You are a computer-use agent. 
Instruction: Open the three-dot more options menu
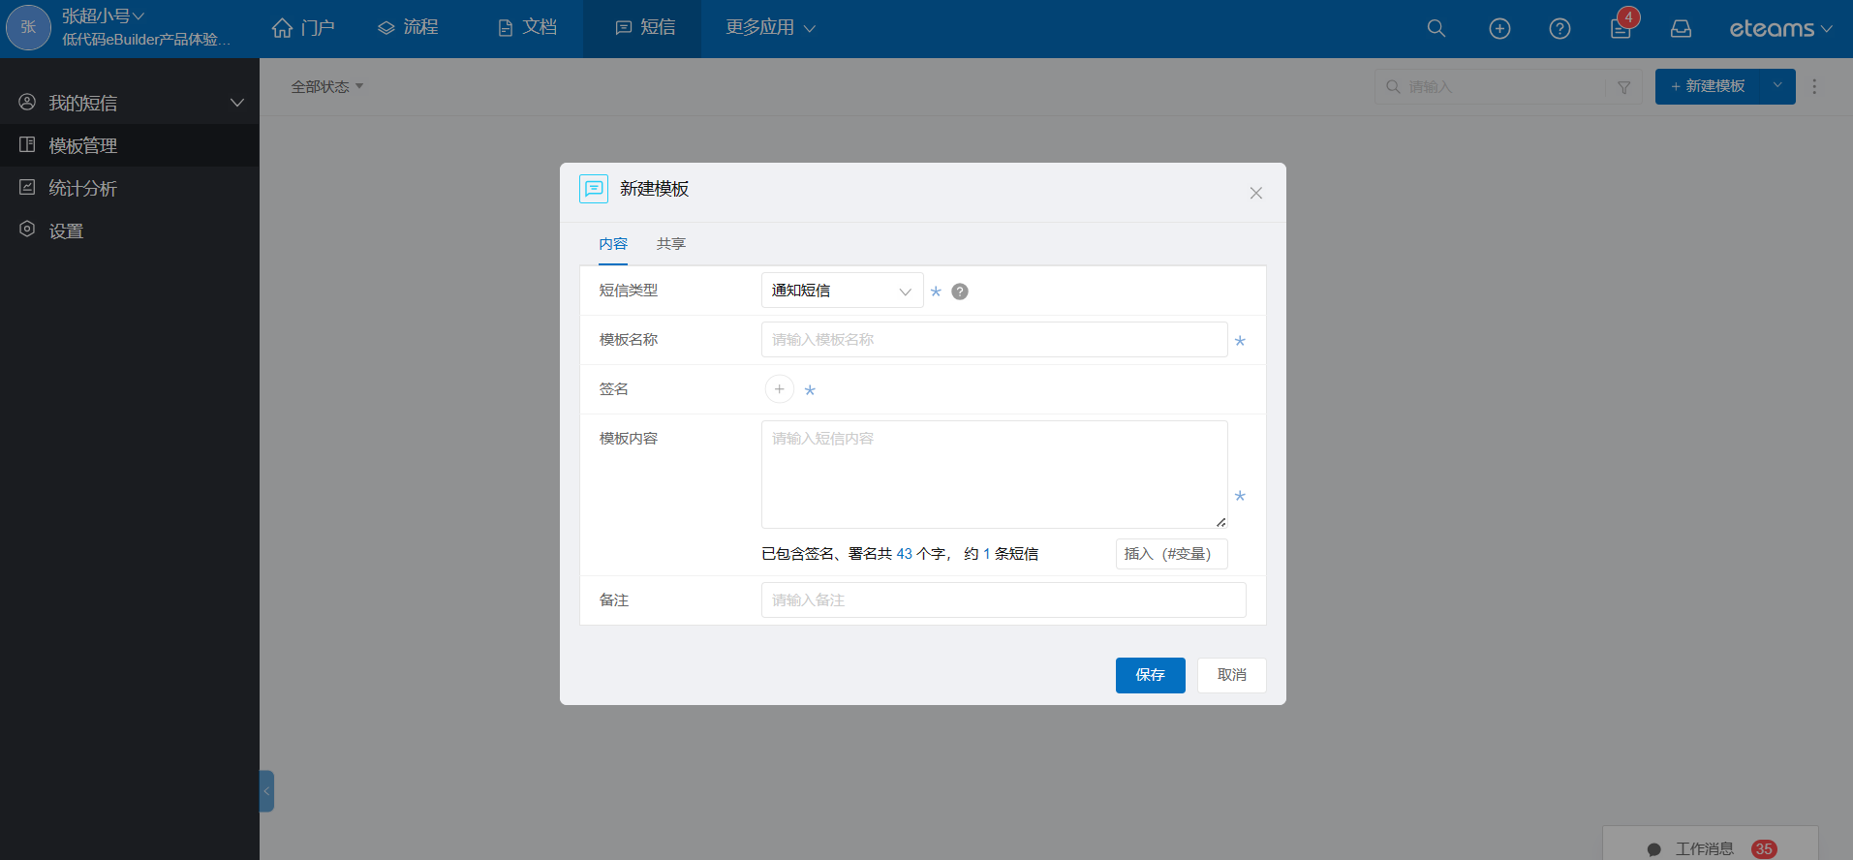point(1814,86)
